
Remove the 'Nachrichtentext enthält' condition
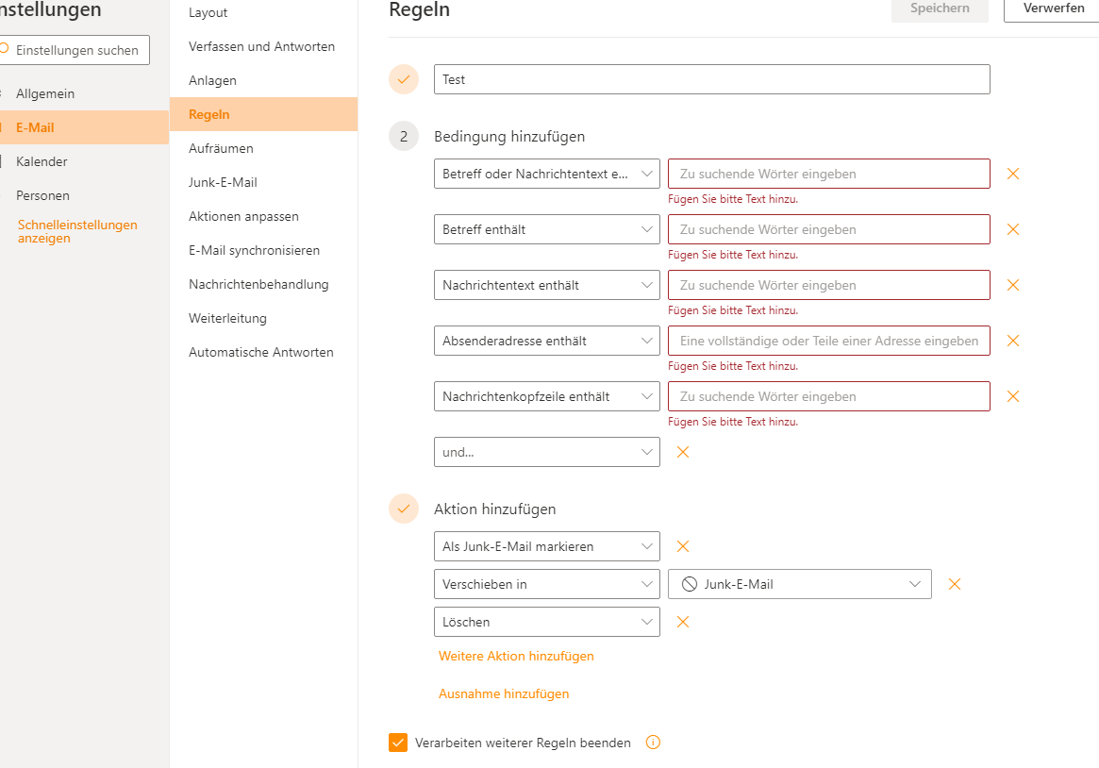coord(1013,285)
